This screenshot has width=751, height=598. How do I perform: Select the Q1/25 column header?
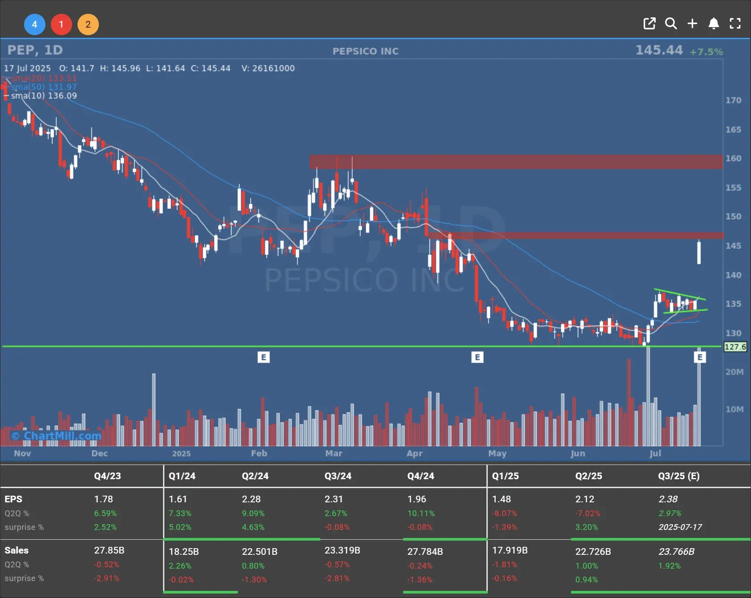click(x=506, y=476)
